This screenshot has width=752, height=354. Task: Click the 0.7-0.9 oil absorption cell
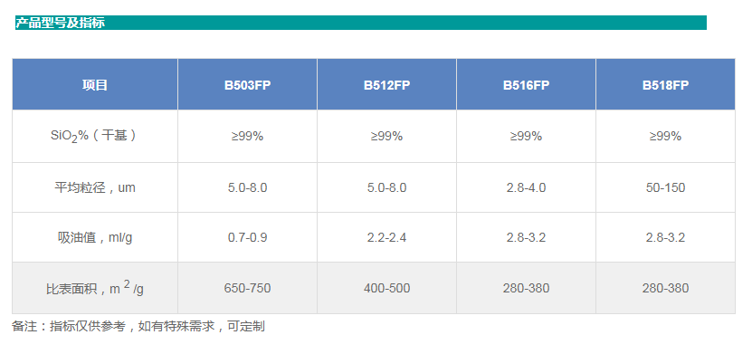[x=247, y=237]
